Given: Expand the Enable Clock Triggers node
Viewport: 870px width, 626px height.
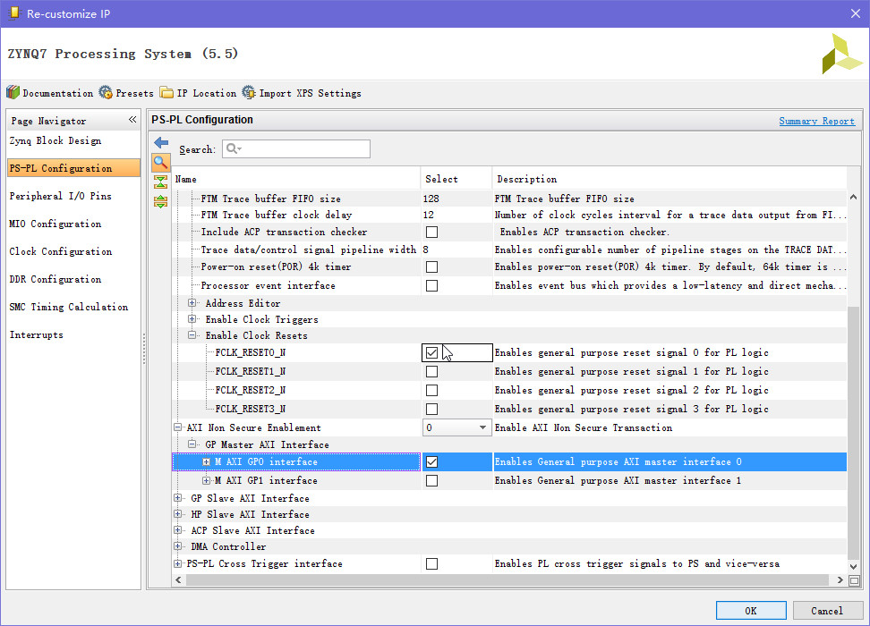Looking at the screenshot, I should (192, 319).
